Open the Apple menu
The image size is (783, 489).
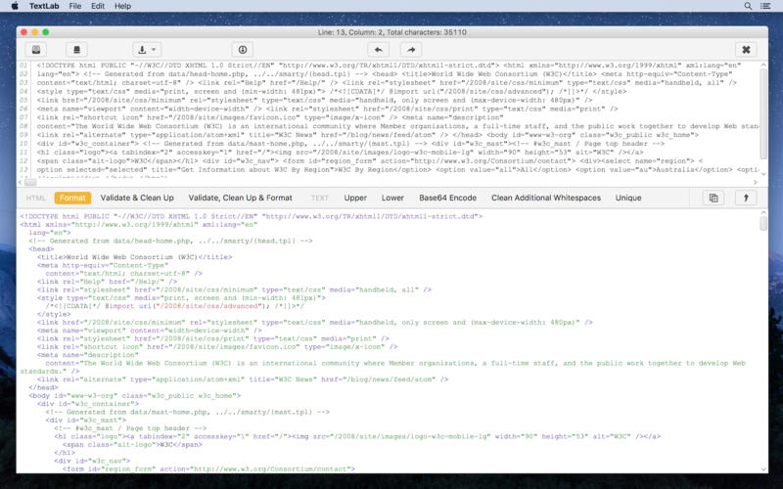[x=15, y=6]
